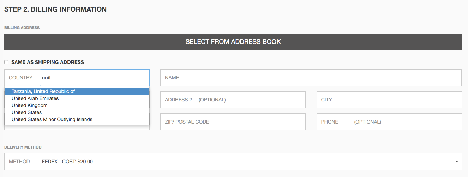Select United States in dropdown list
The height and width of the screenshot is (177, 468).
tap(27, 112)
